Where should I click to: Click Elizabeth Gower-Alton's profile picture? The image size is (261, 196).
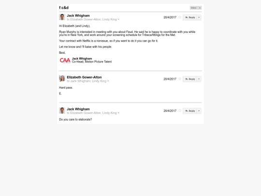pos(62,79)
